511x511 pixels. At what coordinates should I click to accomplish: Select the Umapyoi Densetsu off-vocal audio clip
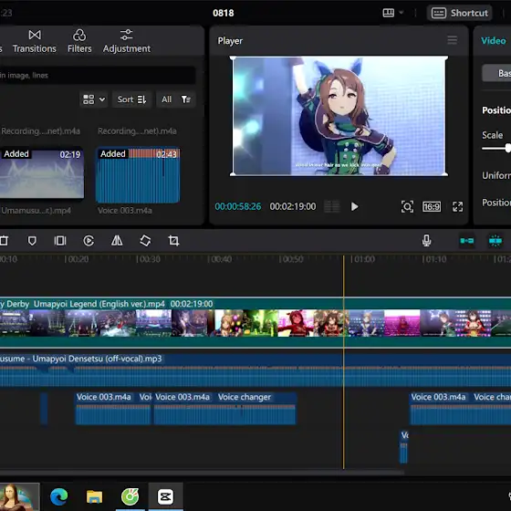coord(255,370)
